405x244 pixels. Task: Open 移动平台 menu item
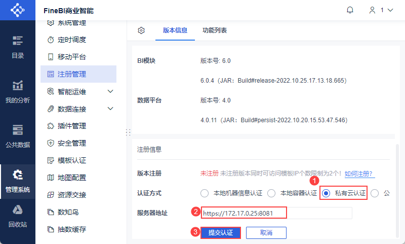coord(78,57)
